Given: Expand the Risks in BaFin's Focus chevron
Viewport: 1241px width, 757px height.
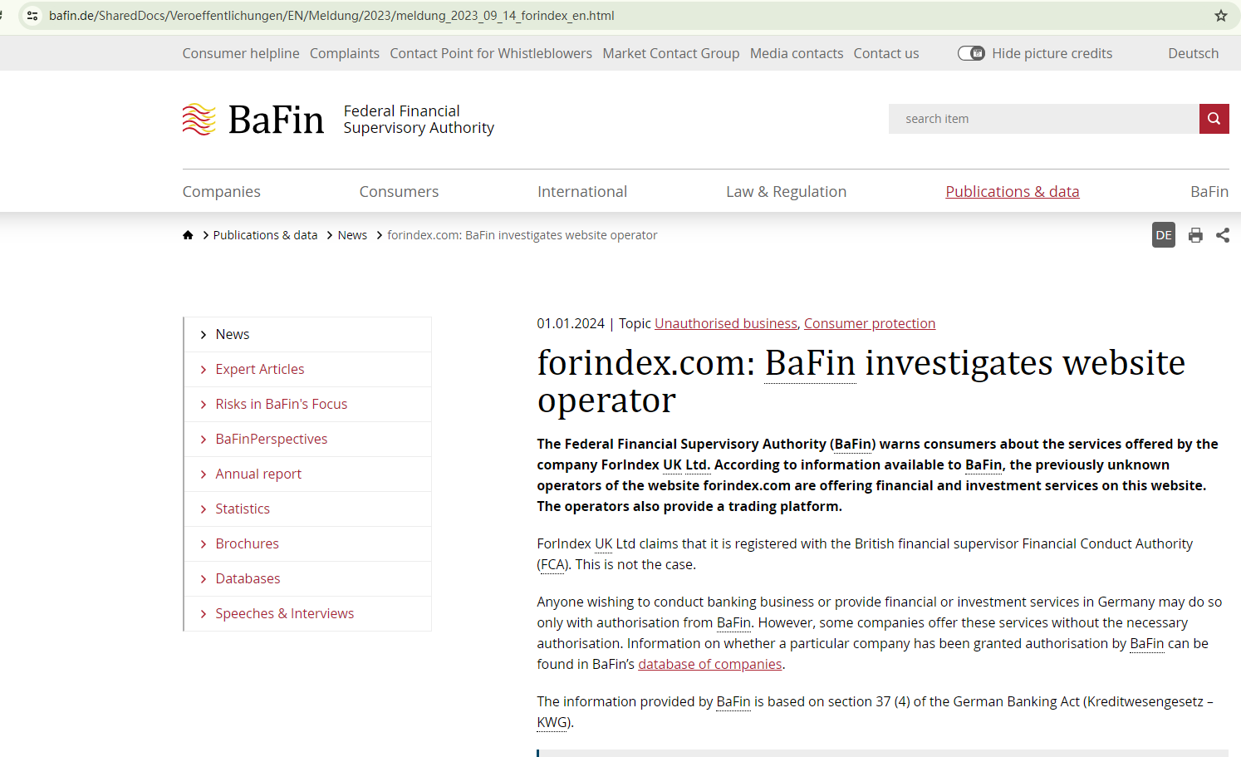Looking at the screenshot, I should click(203, 405).
